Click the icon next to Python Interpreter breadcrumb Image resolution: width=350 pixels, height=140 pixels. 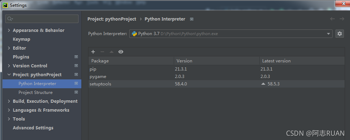click(x=192, y=19)
